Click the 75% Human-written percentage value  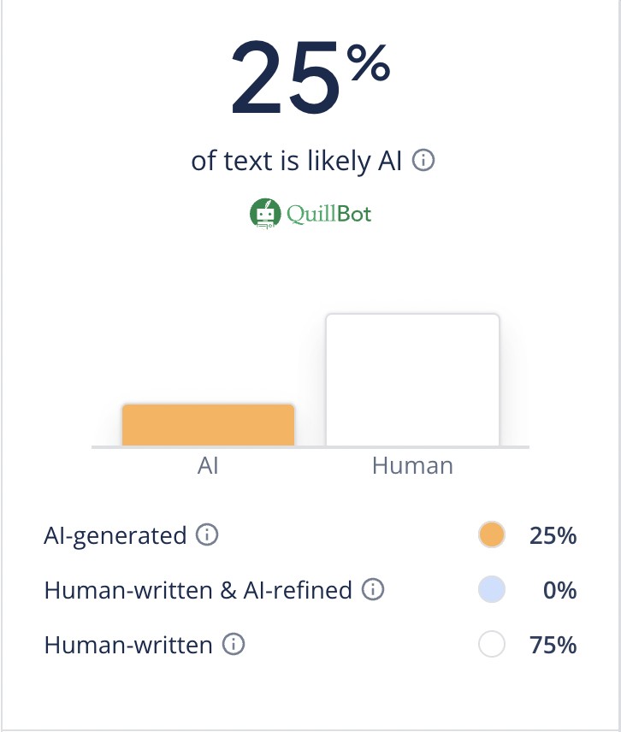(x=553, y=645)
